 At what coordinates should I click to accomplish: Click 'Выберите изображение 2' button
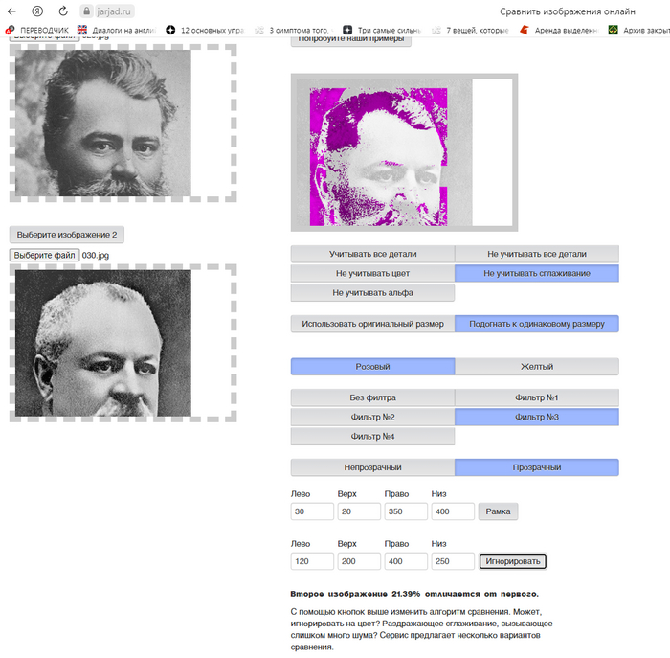coord(67,235)
